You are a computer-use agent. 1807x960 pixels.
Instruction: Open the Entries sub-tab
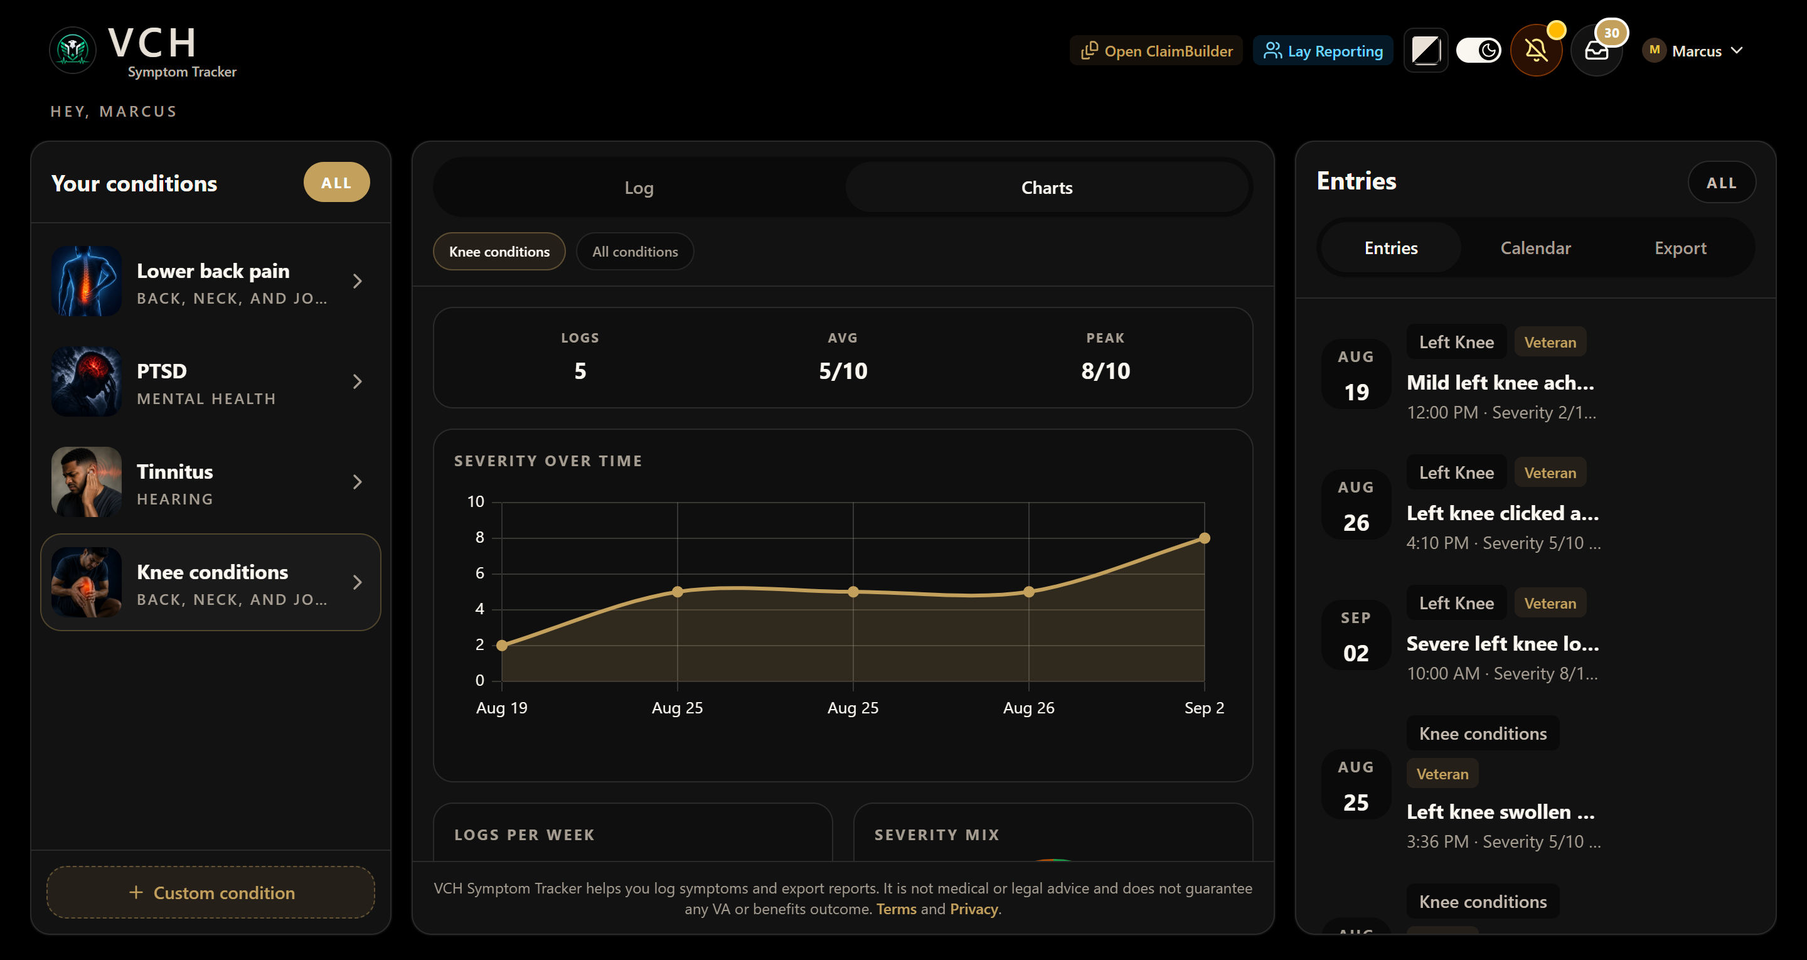click(1390, 248)
